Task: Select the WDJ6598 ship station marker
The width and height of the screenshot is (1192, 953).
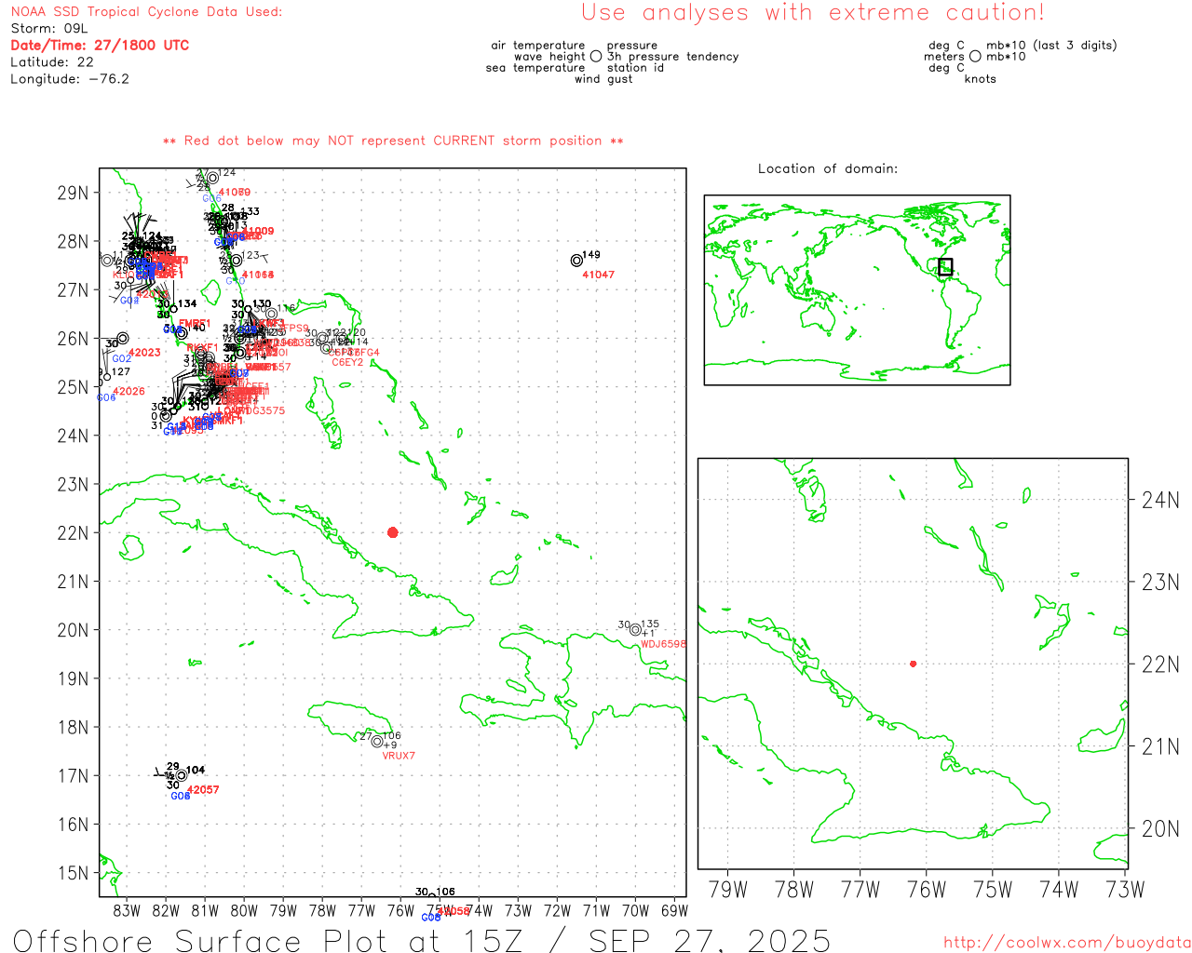Action: pos(635,629)
